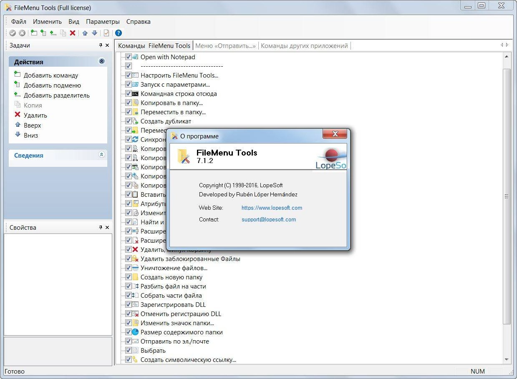Image resolution: width=517 pixels, height=379 pixels.
Task: Open the https://www.lopesoft.com link
Action: coord(272,208)
